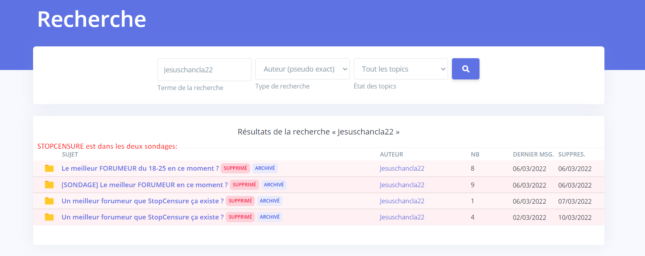Image resolution: width=645 pixels, height=256 pixels.
Task: Select the folder icon of the StopCensure topic deleted 10/03/2022
Action: (49, 217)
